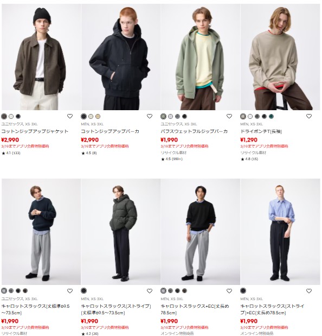
Task: Open コットンジップアップパーカ product title link
Action: pos(110,131)
